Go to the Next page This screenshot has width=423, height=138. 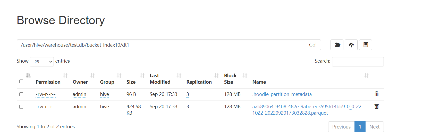click(x=374, y=127)
